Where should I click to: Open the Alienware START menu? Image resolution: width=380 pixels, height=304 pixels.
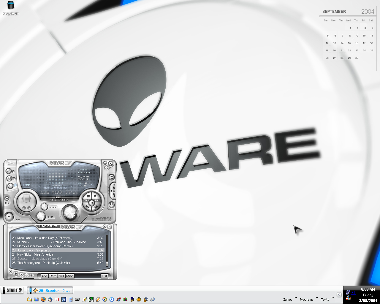12,290
